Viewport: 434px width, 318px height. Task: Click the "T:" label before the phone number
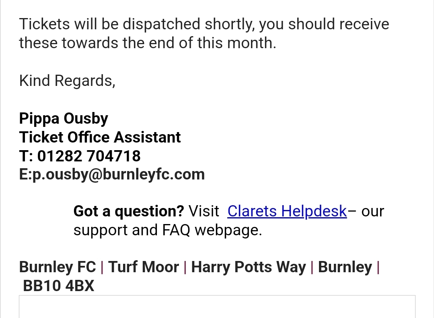tap(26, 156)
